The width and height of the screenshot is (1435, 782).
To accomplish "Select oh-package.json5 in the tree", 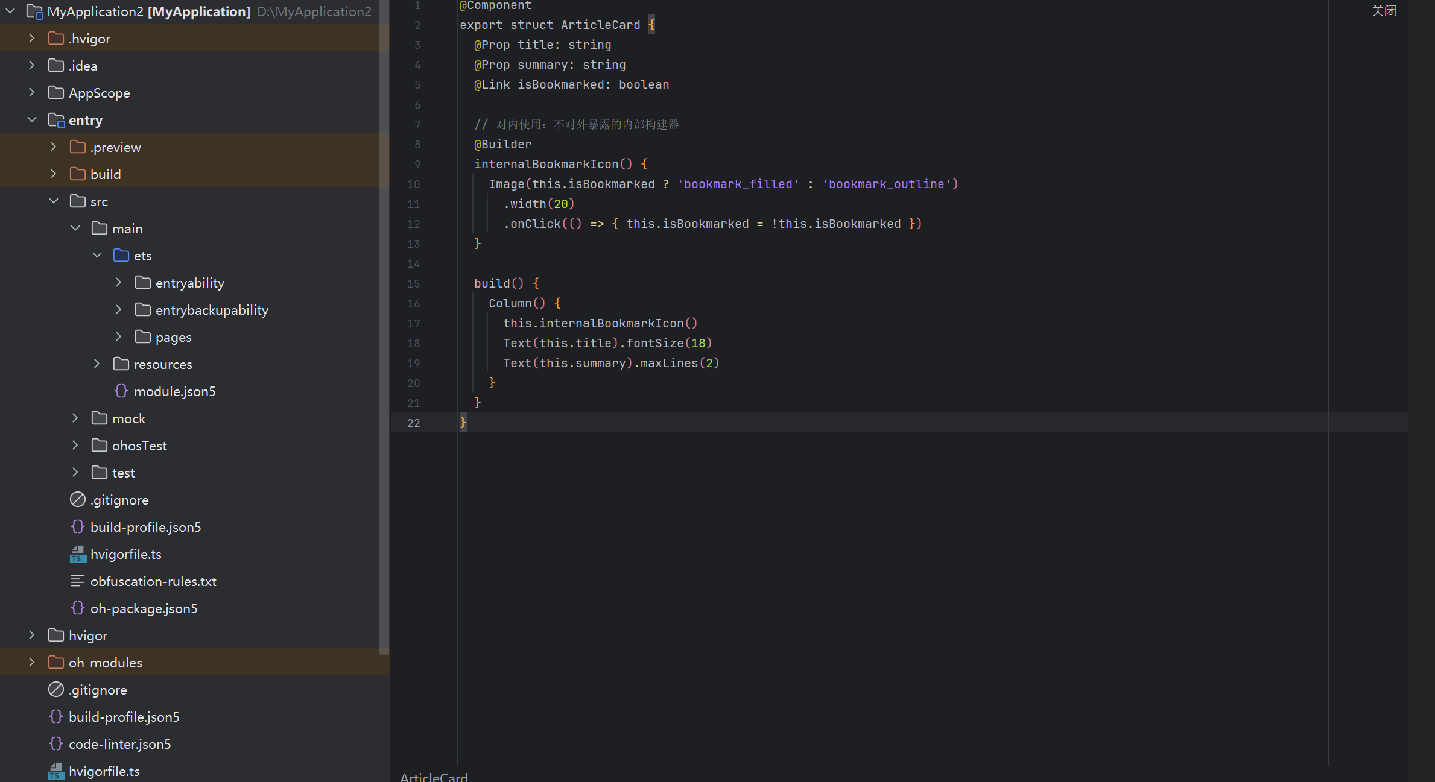I will coord(144,608).
